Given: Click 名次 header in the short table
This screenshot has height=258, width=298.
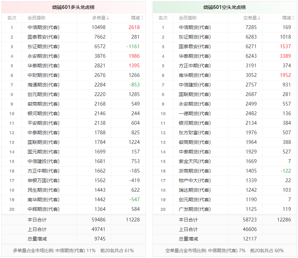Looking at the screenshot, I should [163, 18].
